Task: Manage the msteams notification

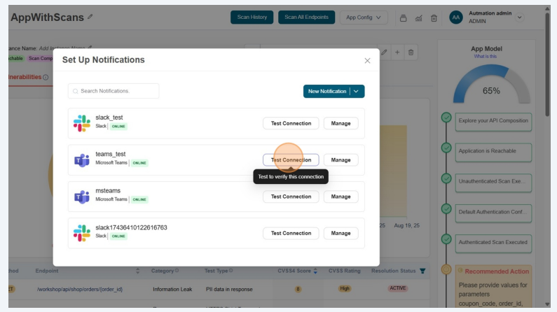Action: (341, 197)
